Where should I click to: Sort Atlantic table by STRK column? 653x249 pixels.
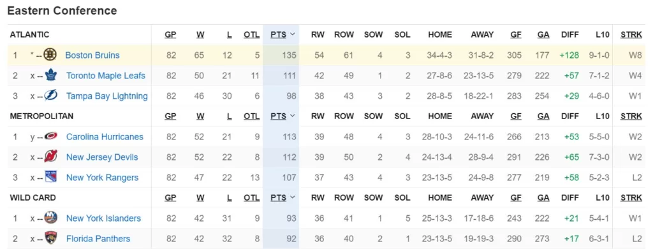tap(631, 35)
